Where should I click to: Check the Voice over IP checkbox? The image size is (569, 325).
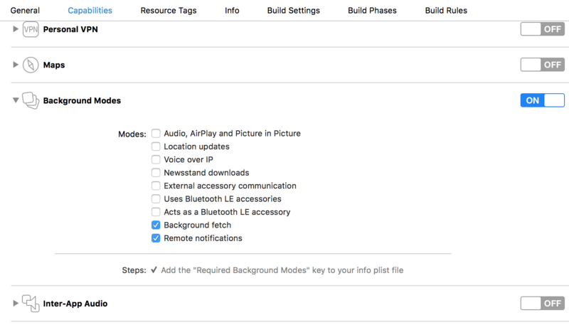pos(156,160)
